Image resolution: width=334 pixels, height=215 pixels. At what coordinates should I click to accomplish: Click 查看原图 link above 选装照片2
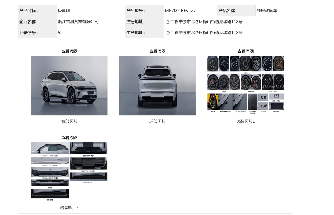coord(69,137)
